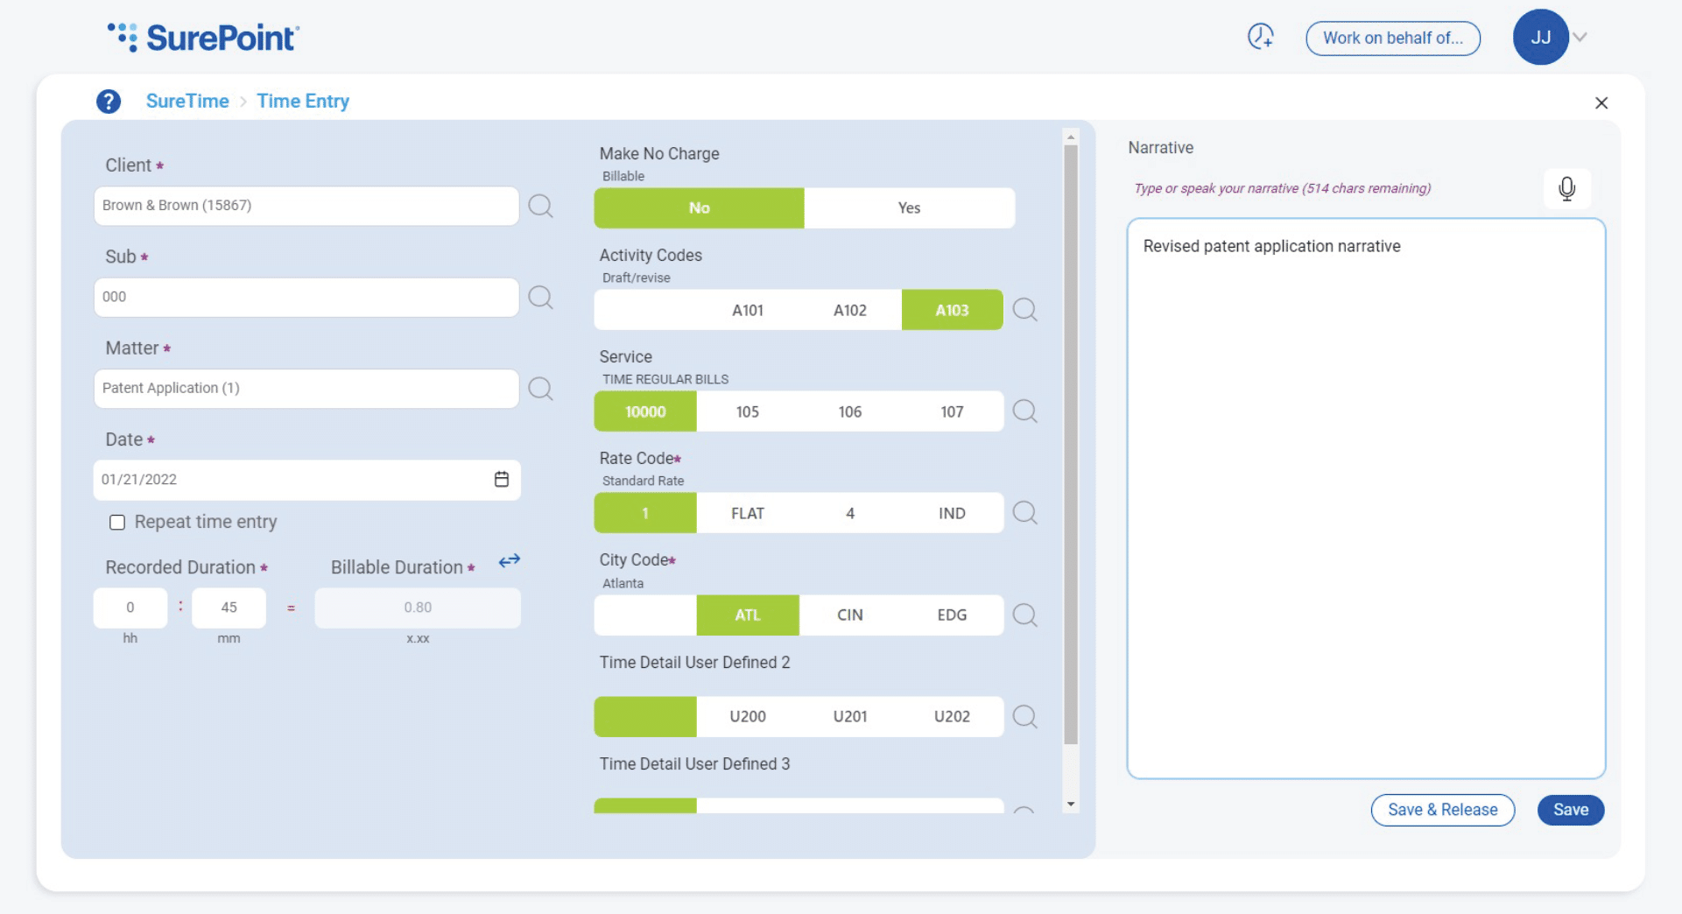Click the help question mark icon
The height and width of the screenshot is (914, 1682).
[x=109, y=101]
